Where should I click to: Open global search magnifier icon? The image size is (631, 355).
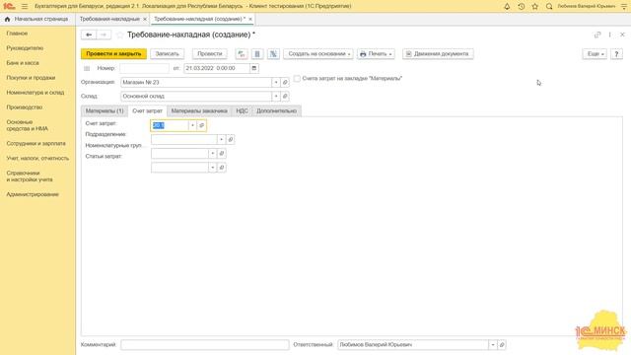549,7
